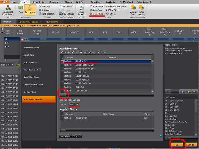Open the Home ribbon tab

[14, 2]
